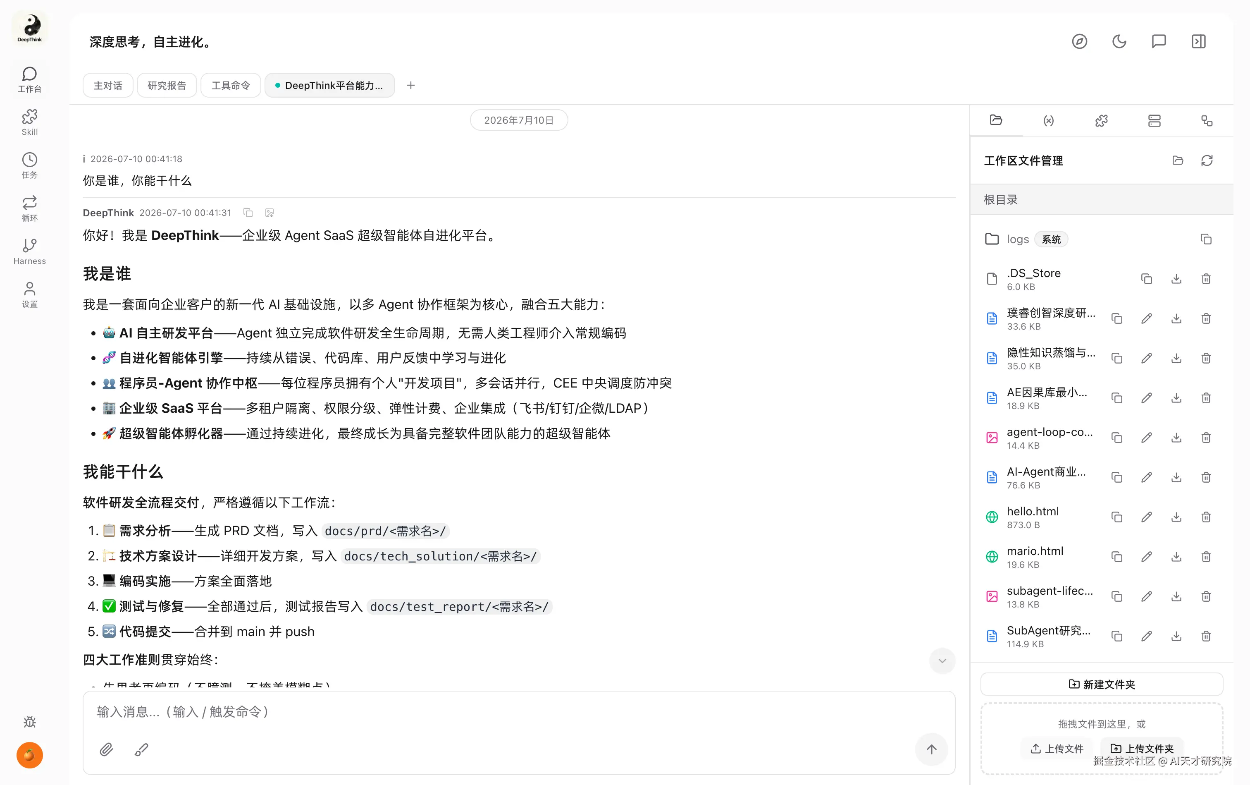Click the 上传文件 upload button
The width and height of the screenshot is (1250, 785).
pyautogui.click(x=1057, y=749)
